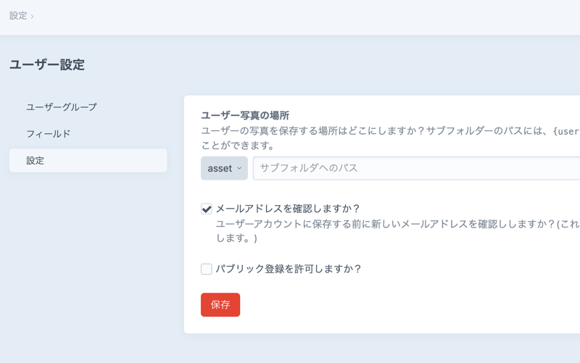Click the email verification help text
The height and width of the screenshot is (363, 580).
[x=391, y=224]
